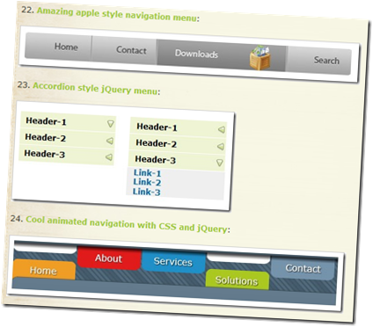Open the Accordion style jQuery menu link
The width and height of the screenshot is (373, 327).
click(95, 88)
